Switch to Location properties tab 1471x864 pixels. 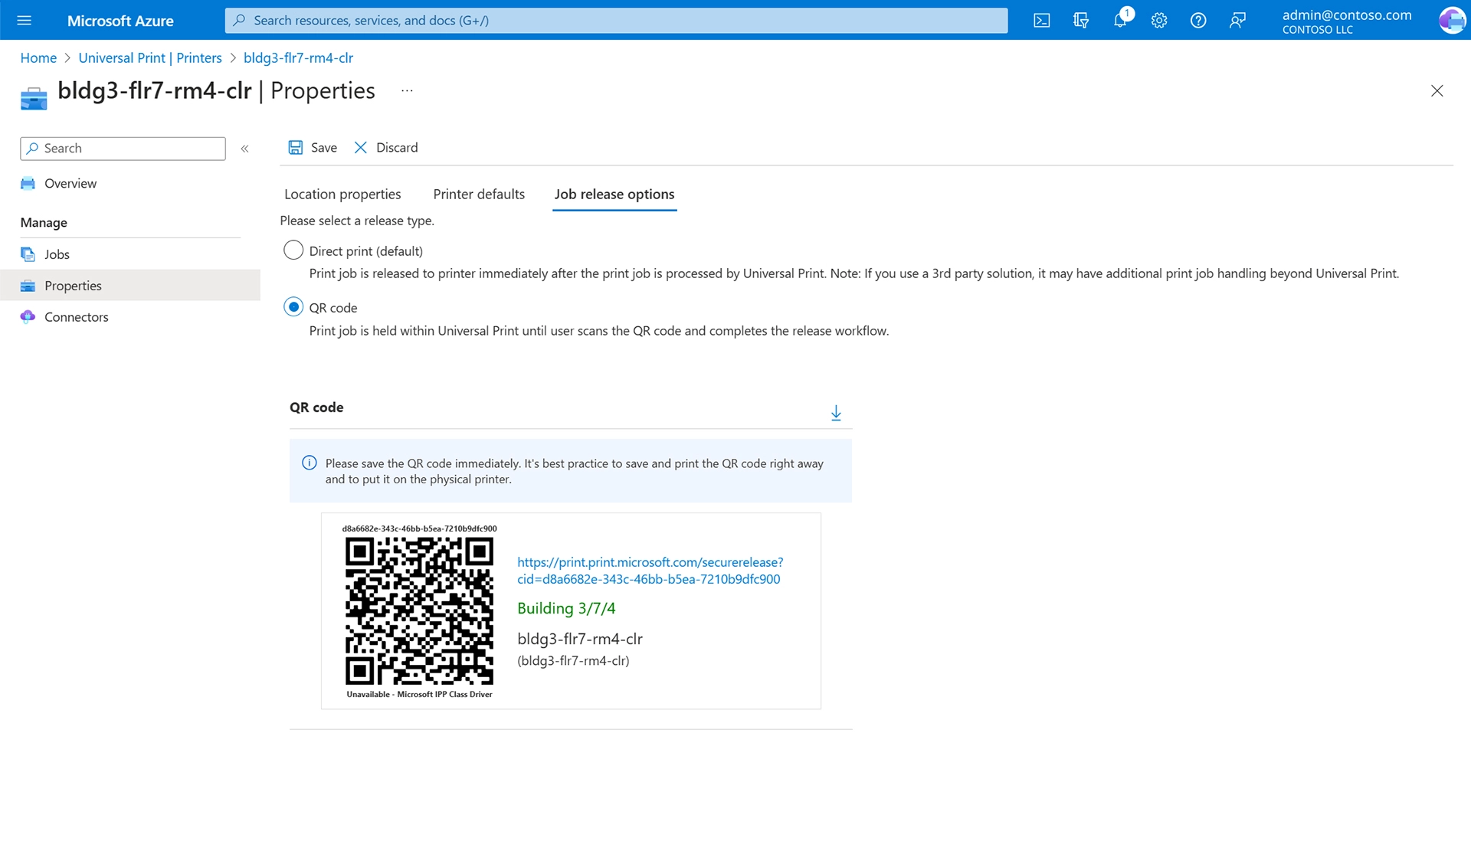click(x=342, y=195)
